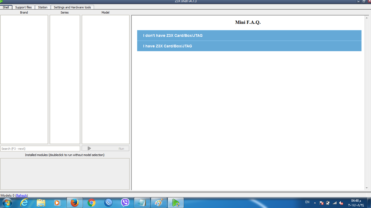Open Internet Explorer from the taskbar
This screenshot has height=208, width=371.
24,203
